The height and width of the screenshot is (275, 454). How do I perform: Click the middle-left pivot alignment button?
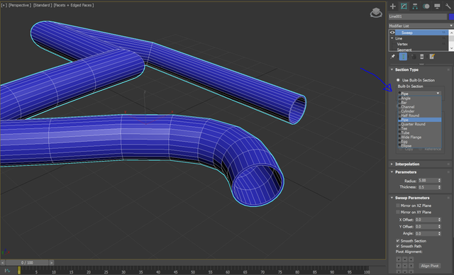pyautogui.click(x=399, y=266)
